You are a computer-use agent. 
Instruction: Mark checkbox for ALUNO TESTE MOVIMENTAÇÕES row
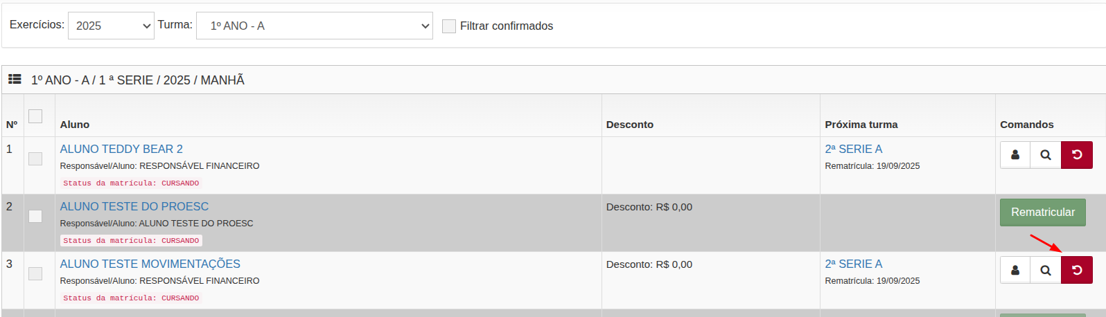tap(35, 274)
